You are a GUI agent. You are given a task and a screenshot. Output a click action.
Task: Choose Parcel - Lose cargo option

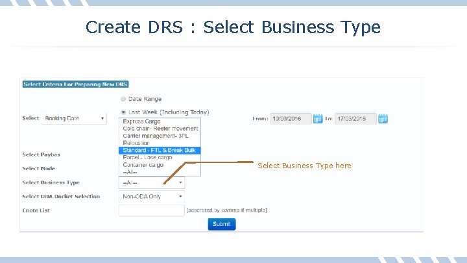(160, 157)
